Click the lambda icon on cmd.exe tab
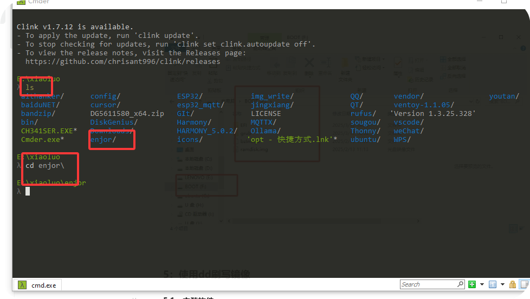This screenshot has width=530, height=299. pyautogui.click(x=22, y=285)
